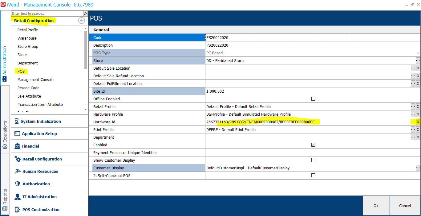421x216 pixels.
Task: Click the Description field value
Action: point(313,45)
